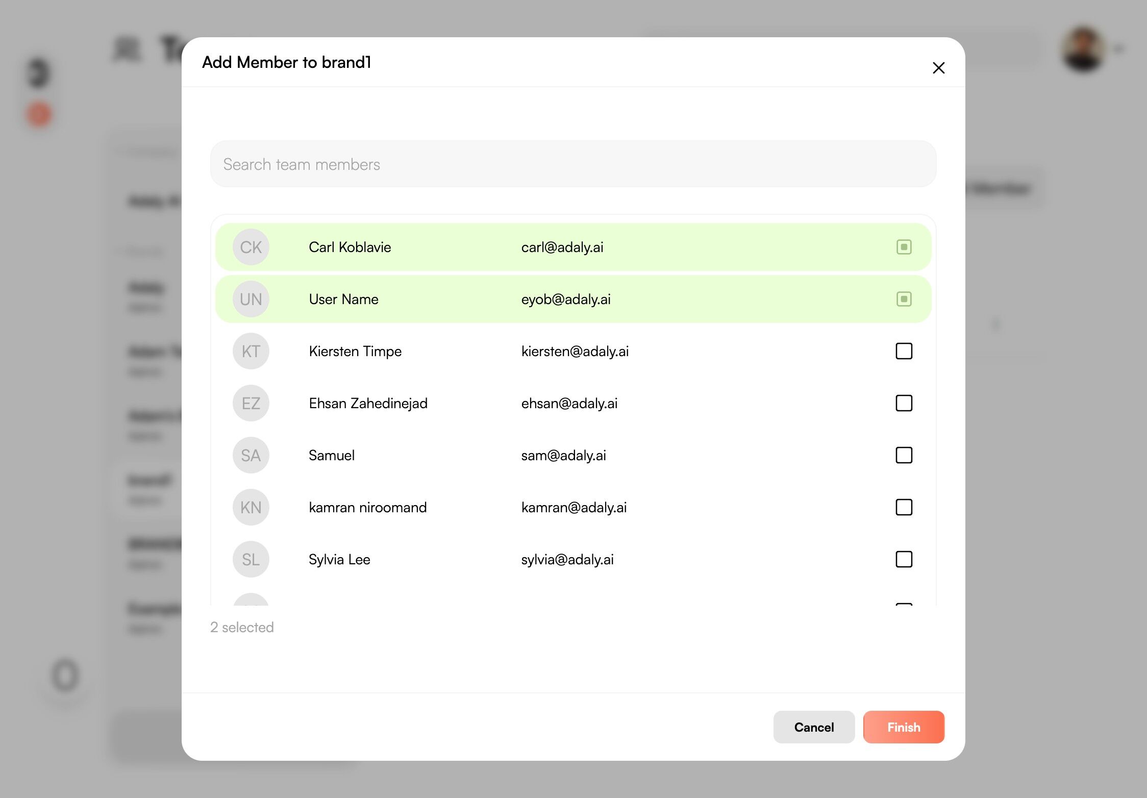Click the KT avatar for Kiersten Timpe

click(x=251, y=352)
